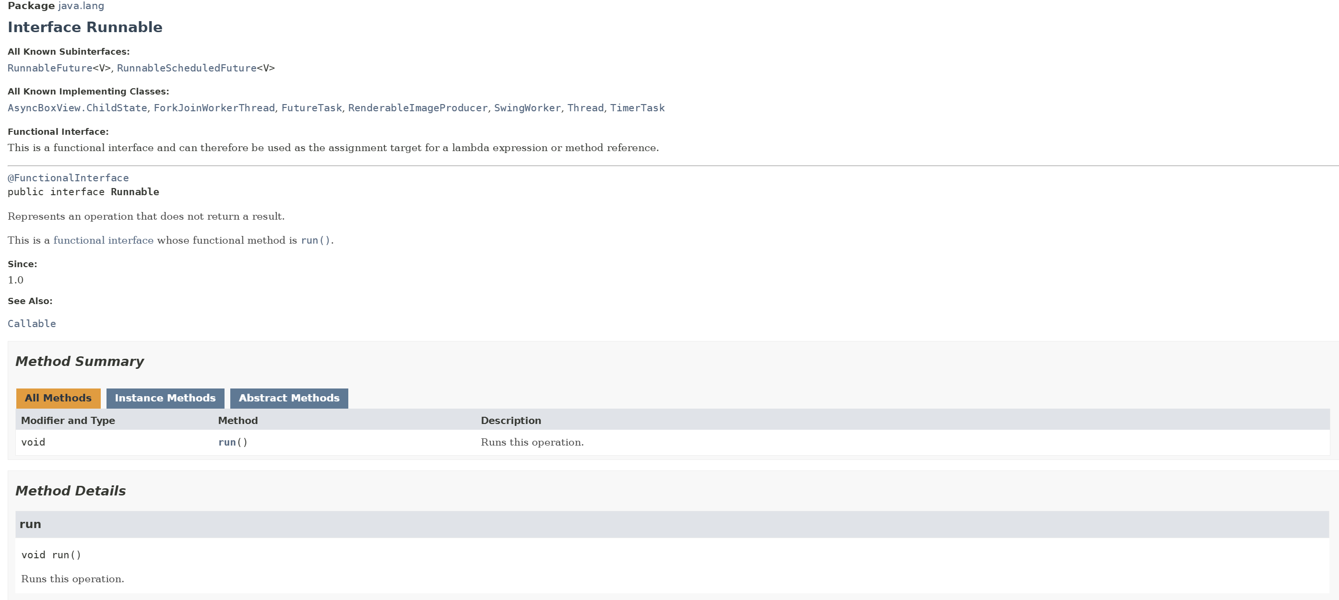1339x600 pixels.
Task: Click the 'Modifier and Type' column header
Action: tap(68, 420)
